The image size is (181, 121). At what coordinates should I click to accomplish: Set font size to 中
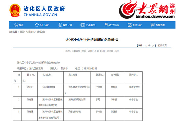(149, 45)
